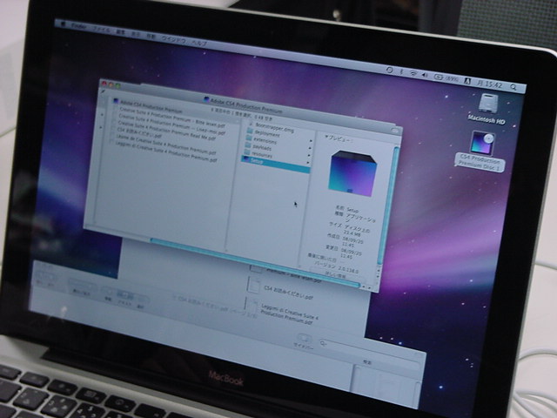Select the deployment folder
557x418 pixels.
point(267,134)
